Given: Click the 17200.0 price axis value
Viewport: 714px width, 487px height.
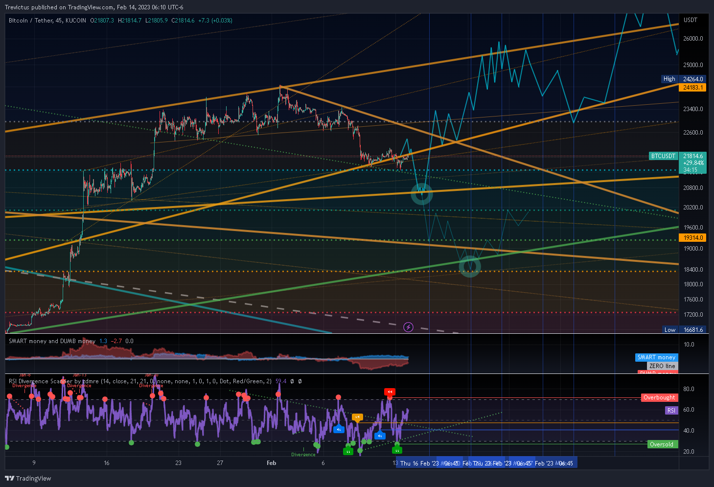Looking at the screenshot, I should 693,315.
